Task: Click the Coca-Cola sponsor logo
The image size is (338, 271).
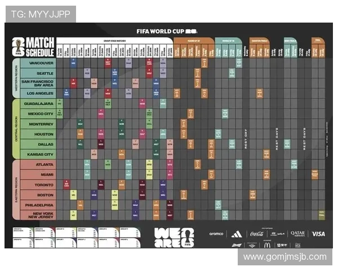Action: tap(256, 233)
